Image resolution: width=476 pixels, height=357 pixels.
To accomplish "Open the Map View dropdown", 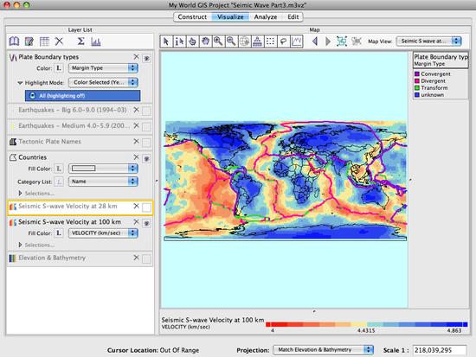I will click(x=429, y=41).
